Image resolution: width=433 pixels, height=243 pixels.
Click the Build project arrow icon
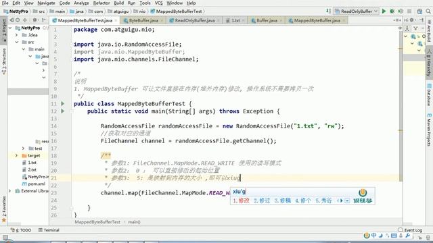(x=328, y=11)
